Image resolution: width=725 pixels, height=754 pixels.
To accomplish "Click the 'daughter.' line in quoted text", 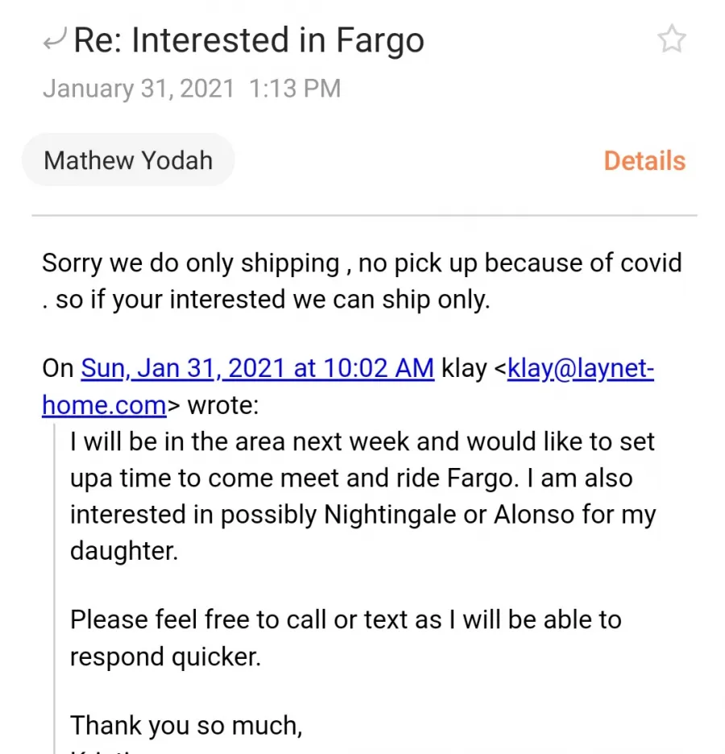I will pyautogui.click(x=124, y=550).
